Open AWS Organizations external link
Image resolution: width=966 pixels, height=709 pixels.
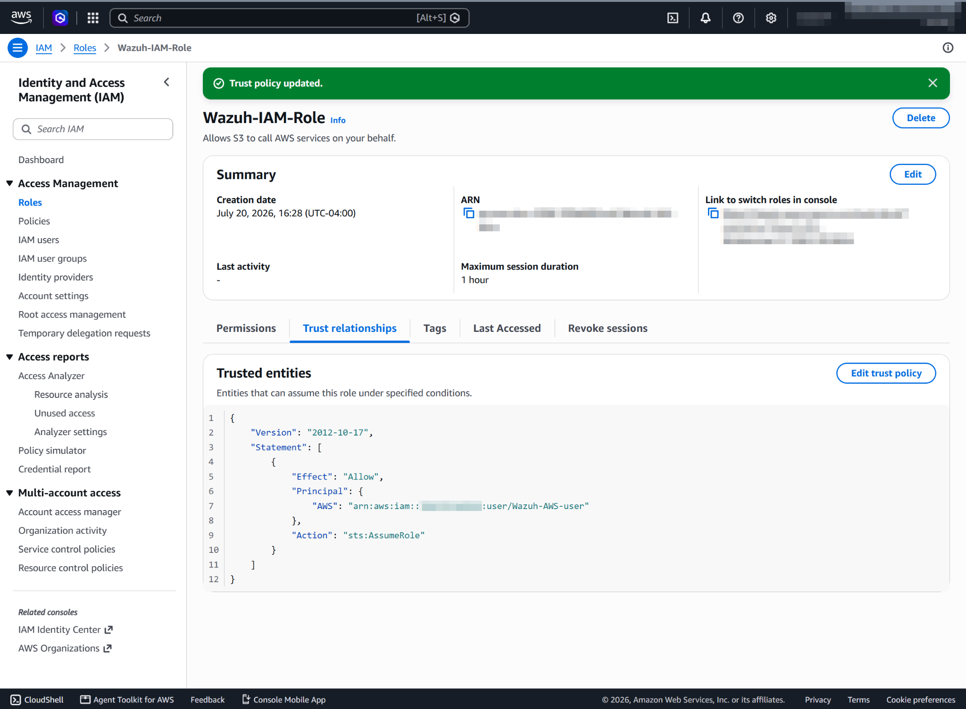(x=65, y=648)
